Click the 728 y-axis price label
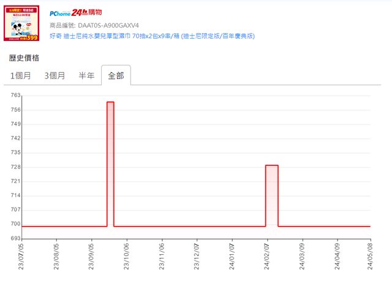This screenshot has width=392, height=286. coord(15,167)
